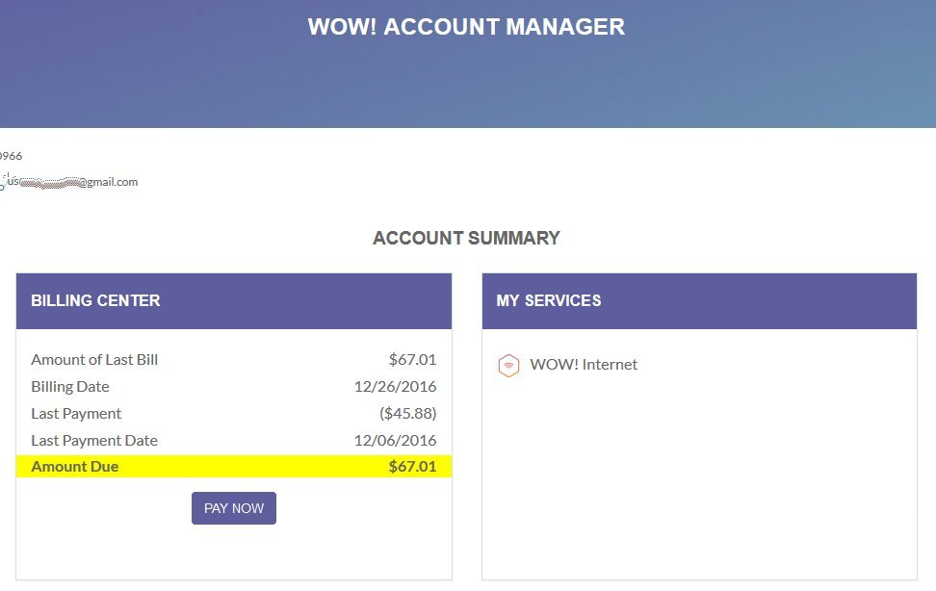This screenshot has height=591, width=936.
Task: Select the Amount of Last Bill label
Action: point(94,359)
